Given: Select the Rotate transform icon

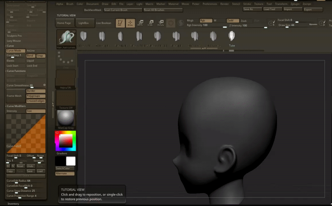Looking at the screenshot, I should [x=161, y=23].
